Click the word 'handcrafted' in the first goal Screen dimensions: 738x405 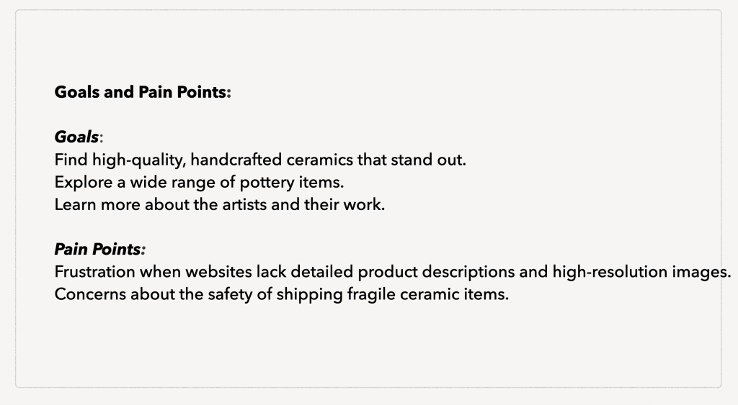tap(236, 160)
